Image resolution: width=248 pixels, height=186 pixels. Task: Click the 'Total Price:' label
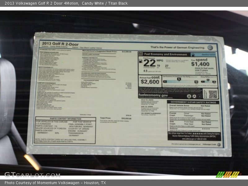pyautogui.click(x=105, y=118)
